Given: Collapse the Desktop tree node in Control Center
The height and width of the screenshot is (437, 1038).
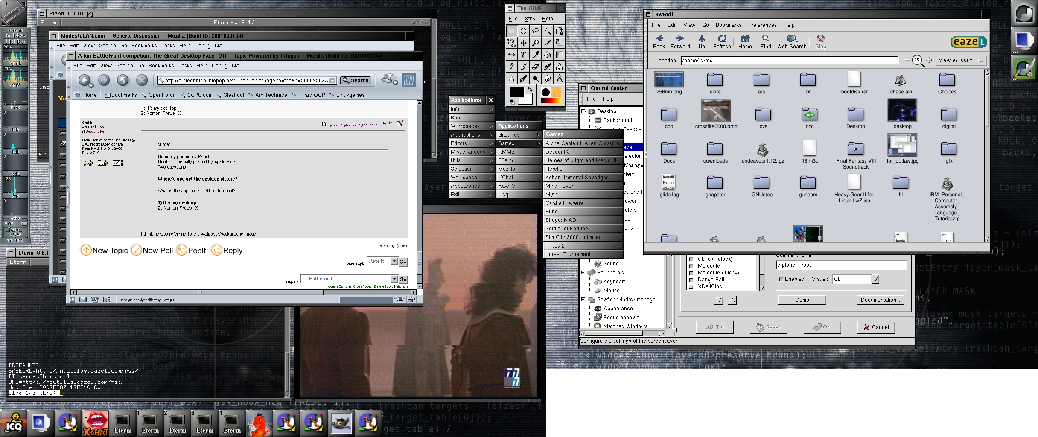Looking at the screenshot, I should [x=583, y=111].
